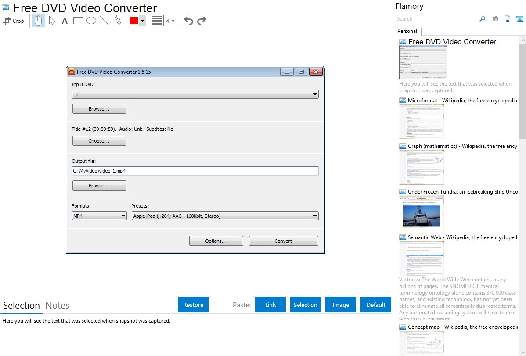Screen dimensions: 526x356
Task: Click the Convert button
Action: (284, 241)
